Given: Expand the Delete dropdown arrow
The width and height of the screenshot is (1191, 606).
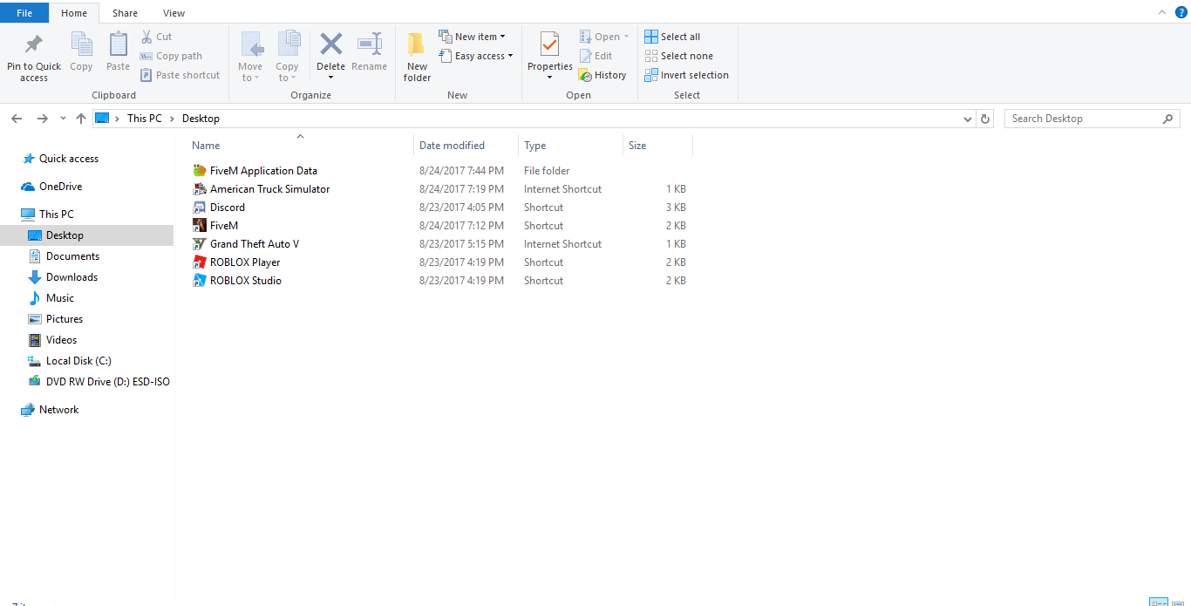Looking at the screenshot, I should coord(330,78).
